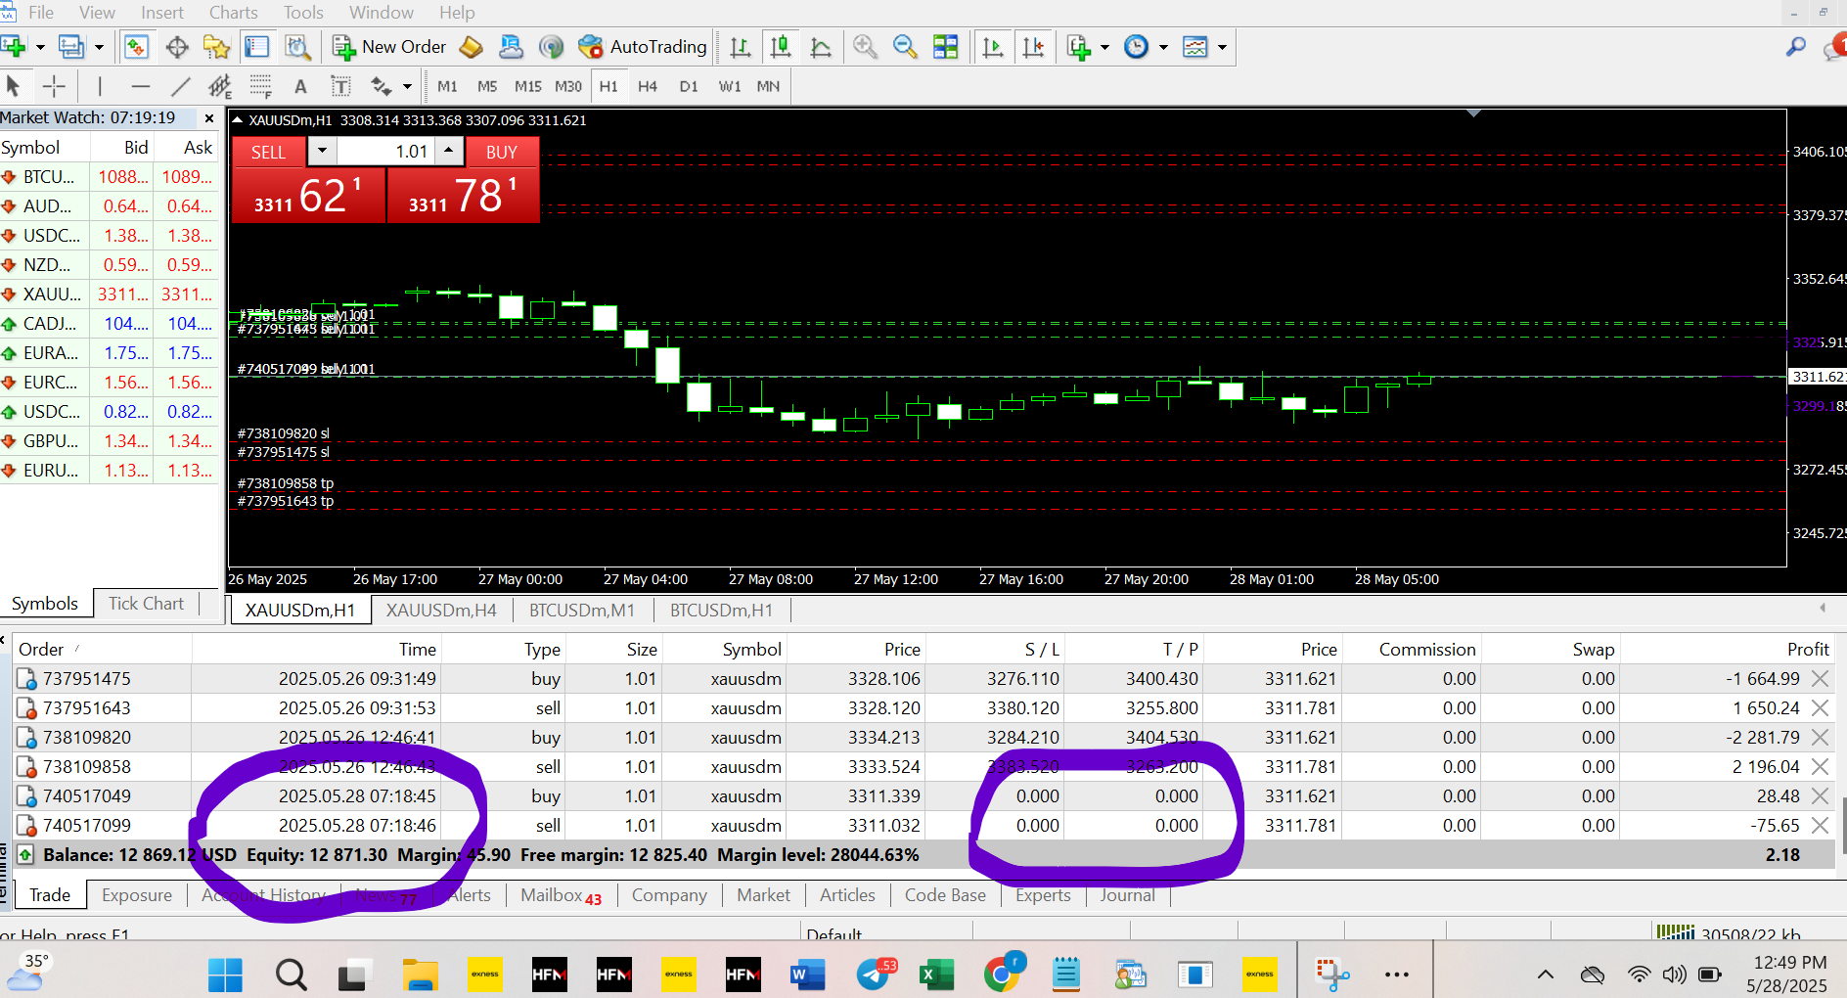Viewport: 1847px width, 998px height.
Task: Open the Signals icon in toolbar
Action: (552, 46)
